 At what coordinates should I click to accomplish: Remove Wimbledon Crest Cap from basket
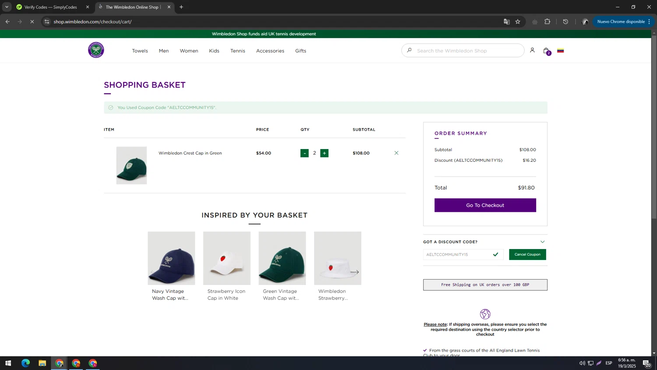(396, 153)
